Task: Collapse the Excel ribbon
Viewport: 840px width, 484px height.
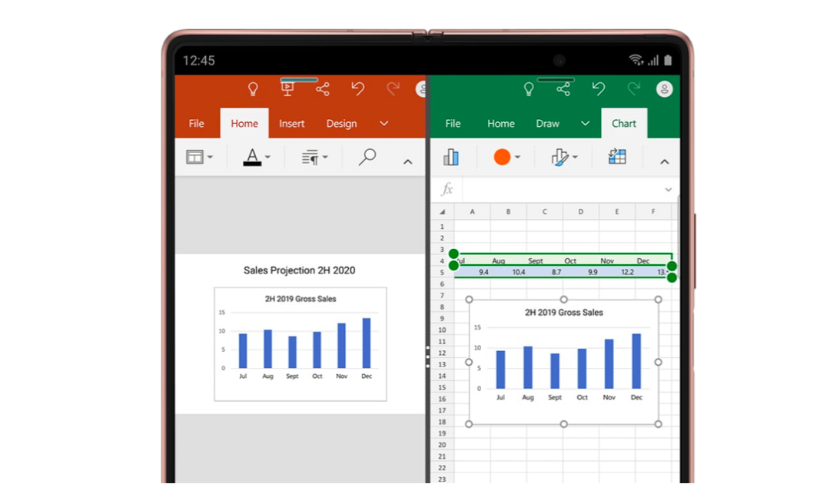Action: tap(664, 161)
